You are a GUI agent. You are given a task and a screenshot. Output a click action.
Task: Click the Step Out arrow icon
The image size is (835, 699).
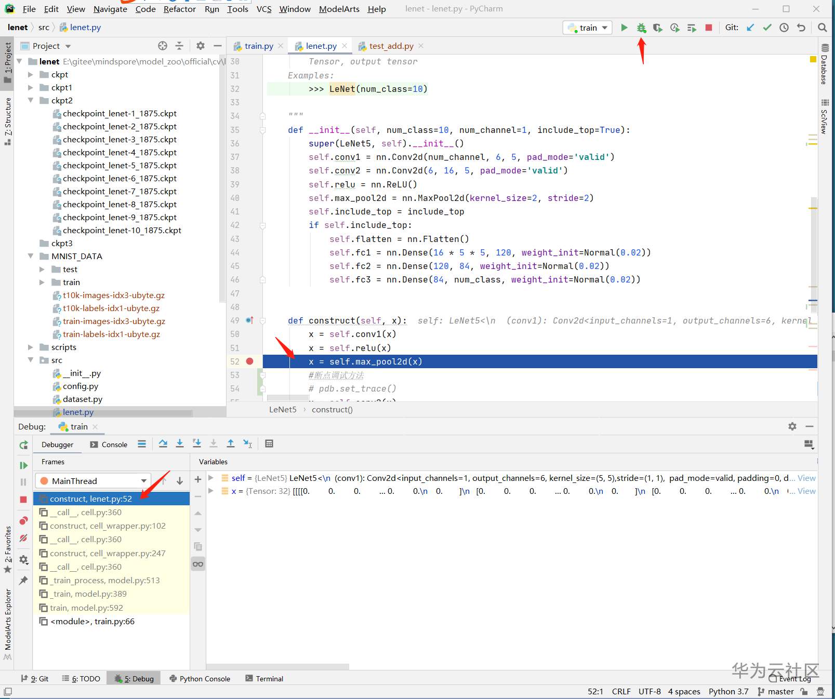coord(231,443)
